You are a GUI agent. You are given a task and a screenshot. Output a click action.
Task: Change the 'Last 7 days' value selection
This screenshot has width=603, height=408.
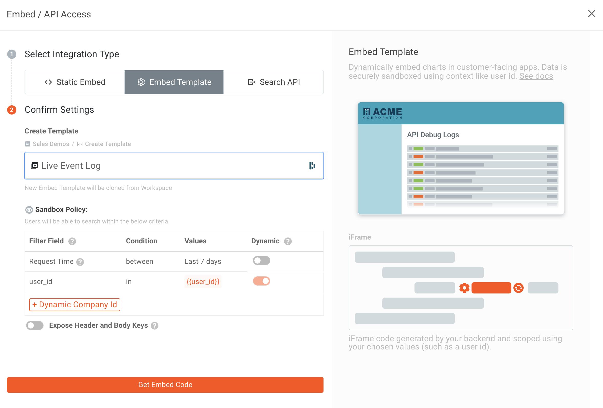coord(203,261)
